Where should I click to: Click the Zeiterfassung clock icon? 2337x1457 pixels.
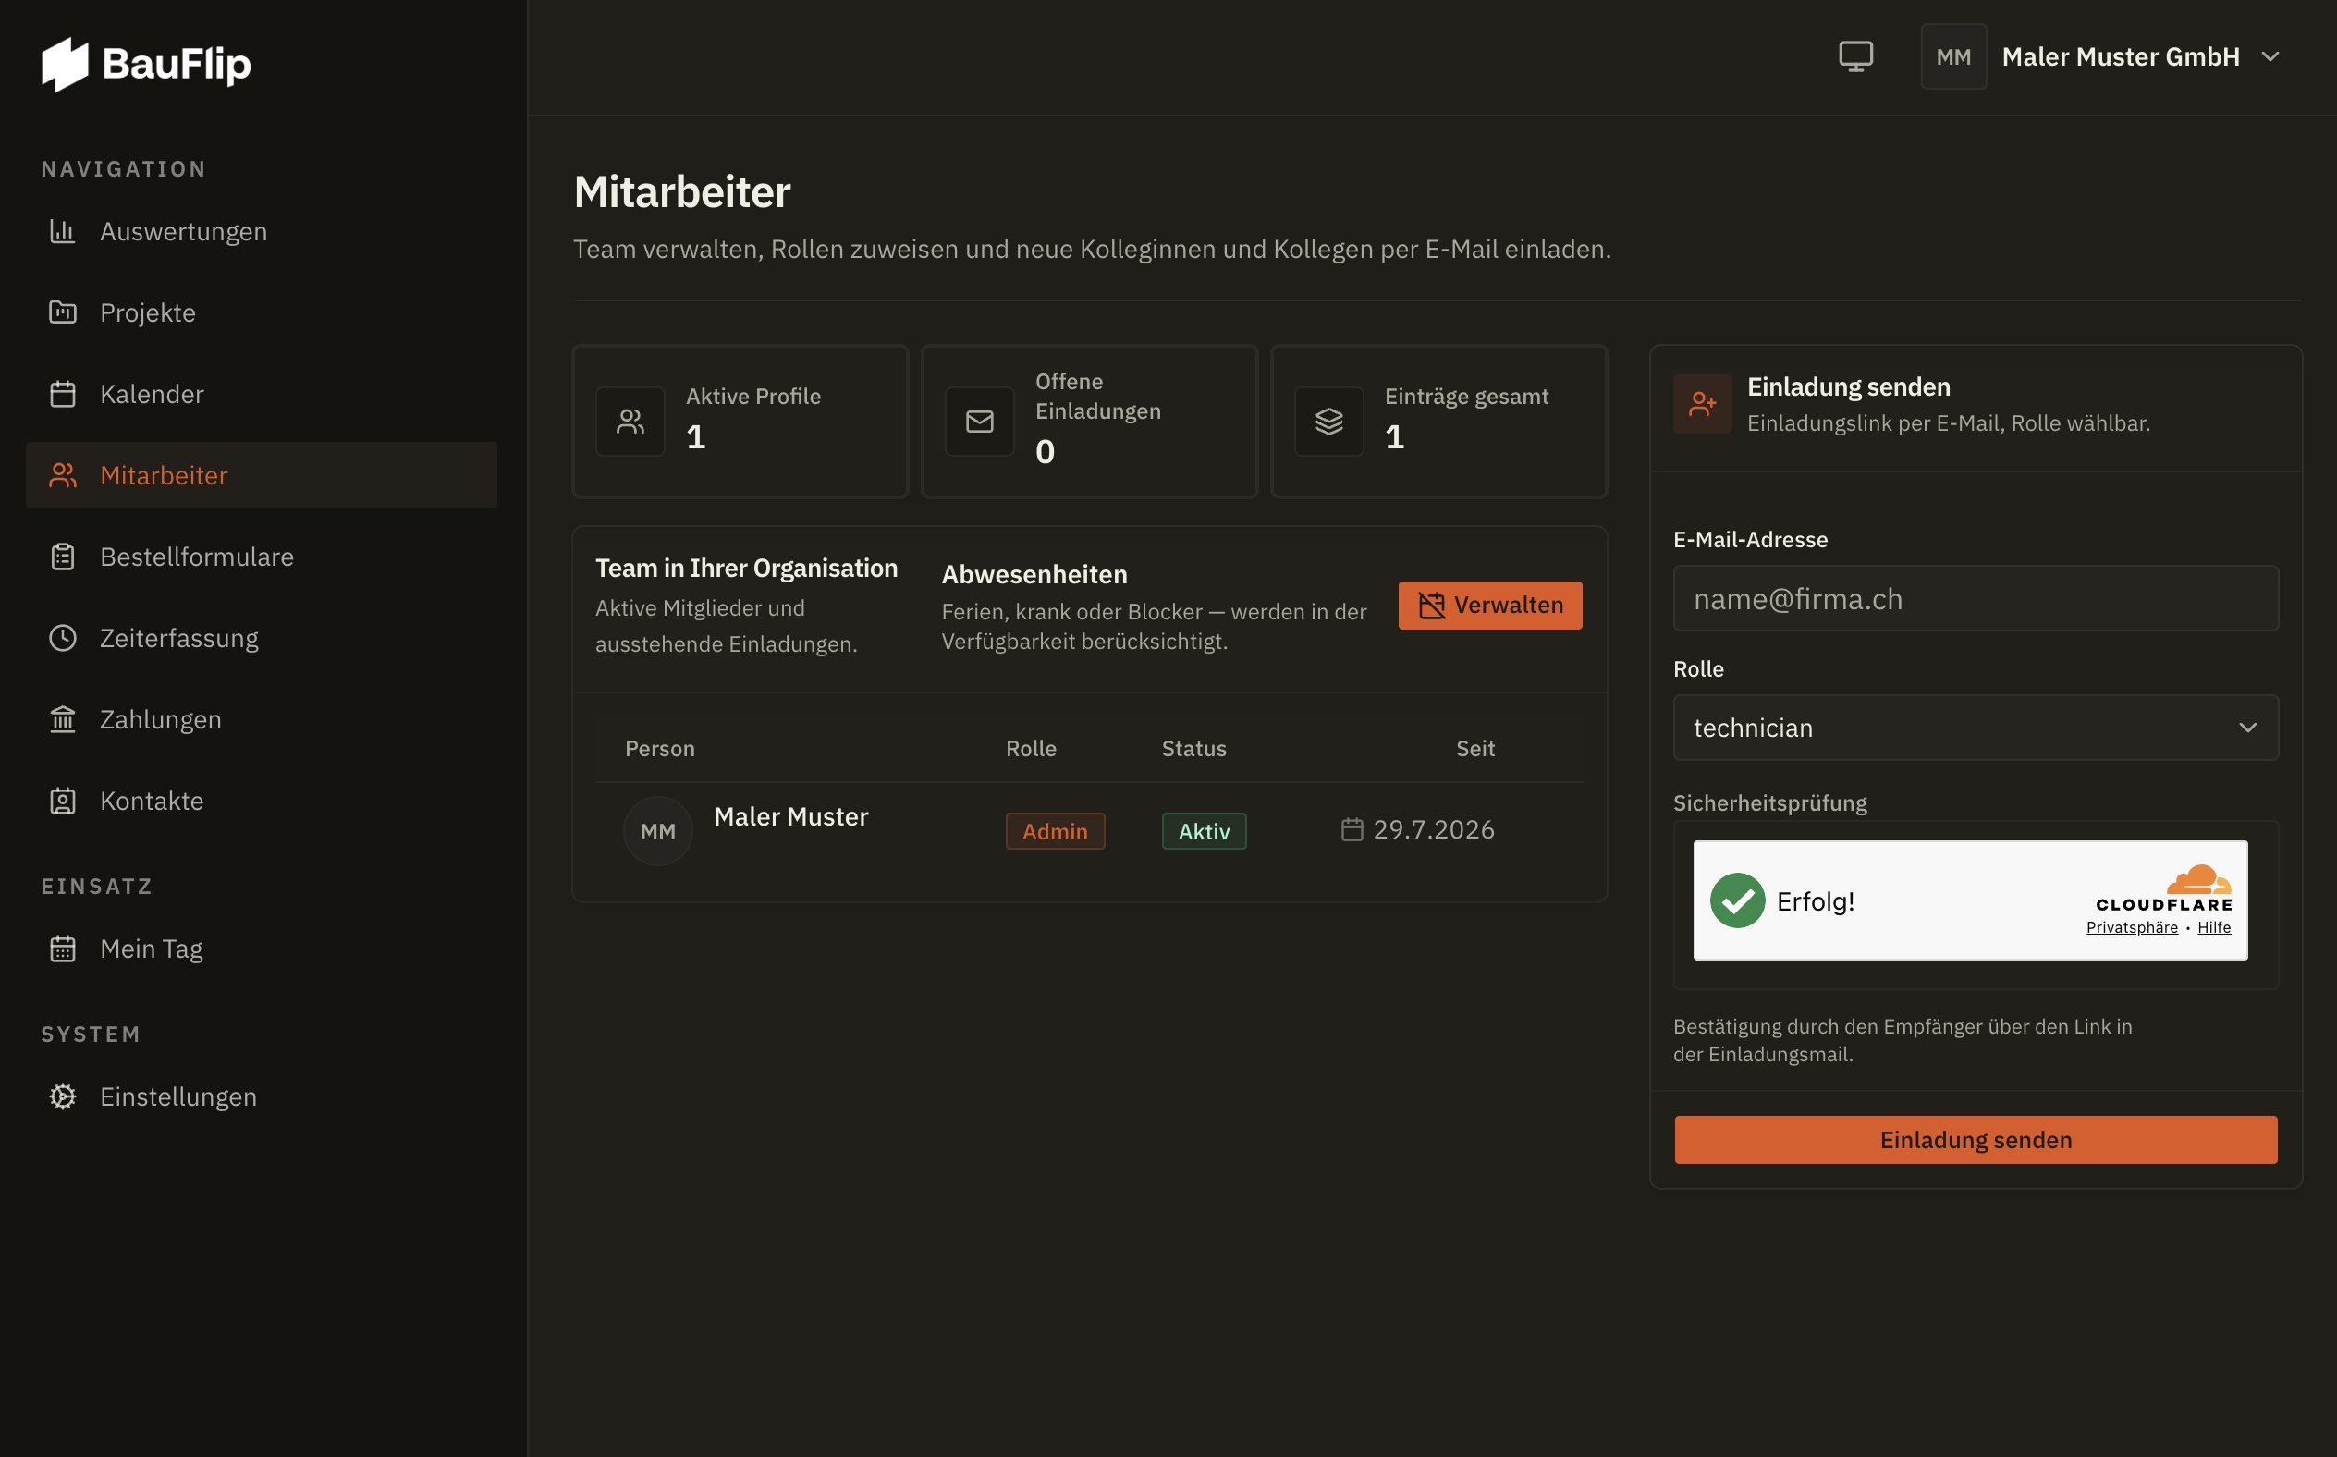click(63, 638)
